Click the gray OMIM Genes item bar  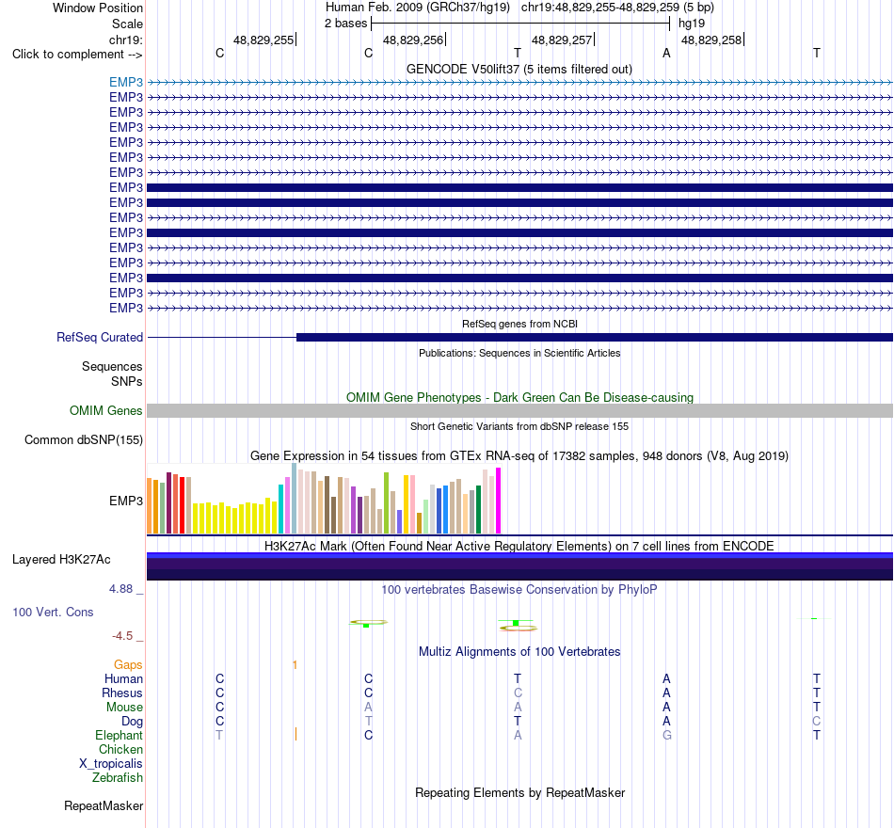pyautogui.click(x=520, y=410)
